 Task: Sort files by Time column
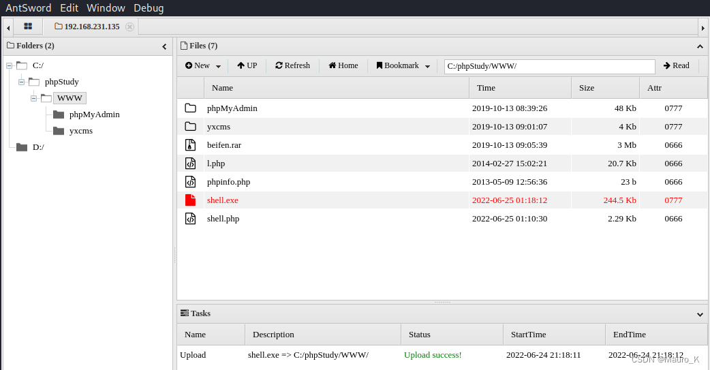pyautogui.click(x=521, y=88)
